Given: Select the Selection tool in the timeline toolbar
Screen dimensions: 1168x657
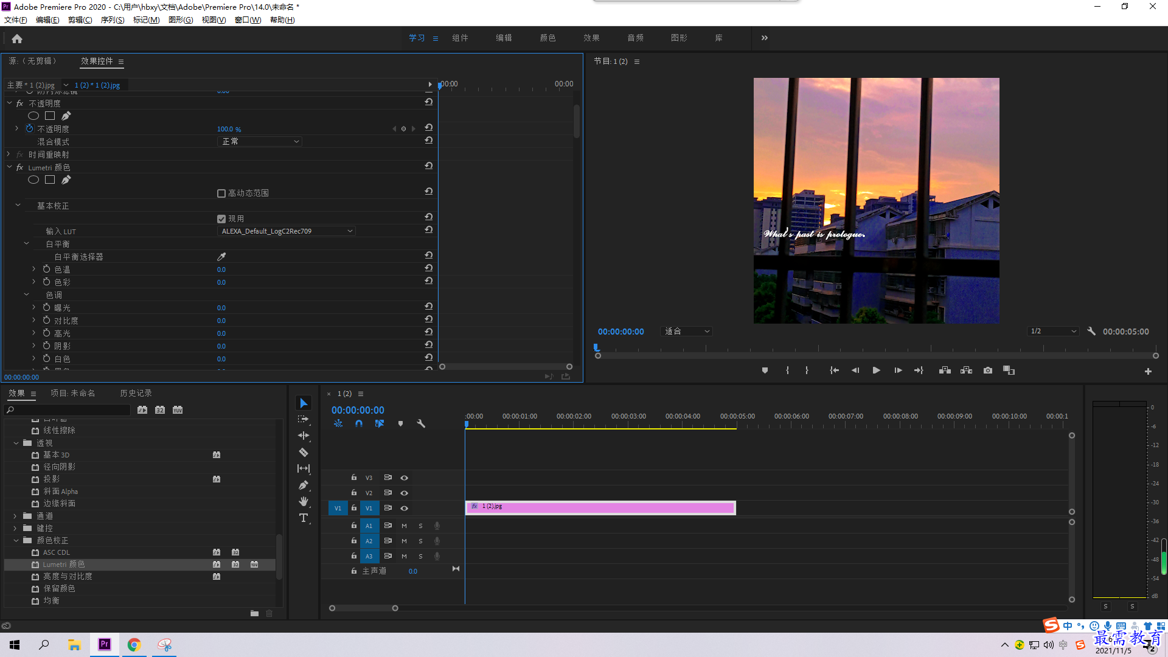Looking at the screenshot, I should tap(304, 403).
